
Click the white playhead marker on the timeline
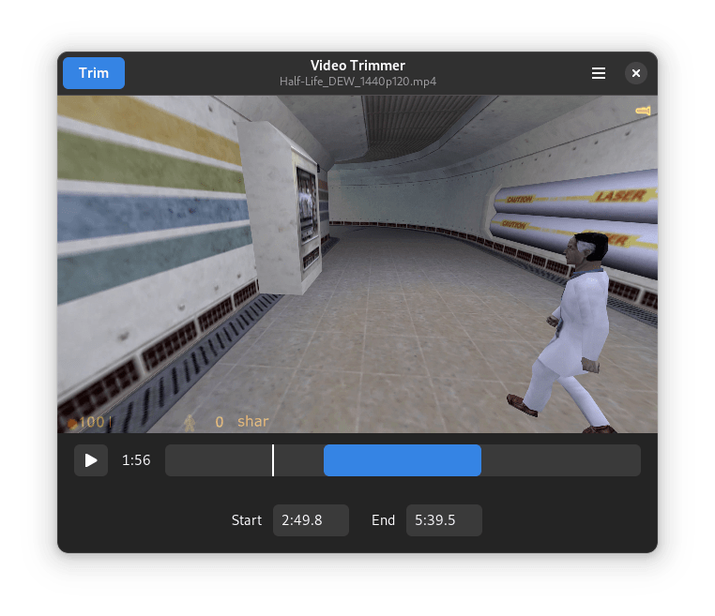click(273, 460)
